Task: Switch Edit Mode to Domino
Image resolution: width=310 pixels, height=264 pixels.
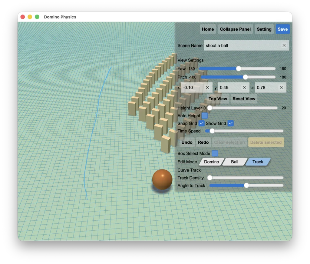Action: (212, 162)
